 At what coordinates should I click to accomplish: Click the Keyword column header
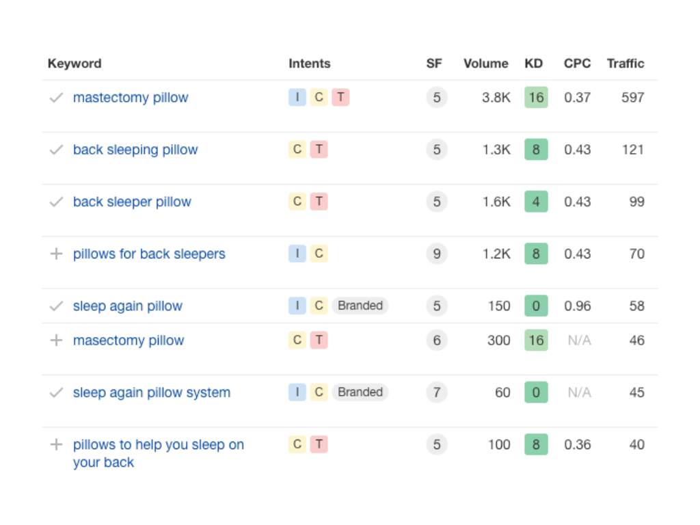[x=75, y=64]
